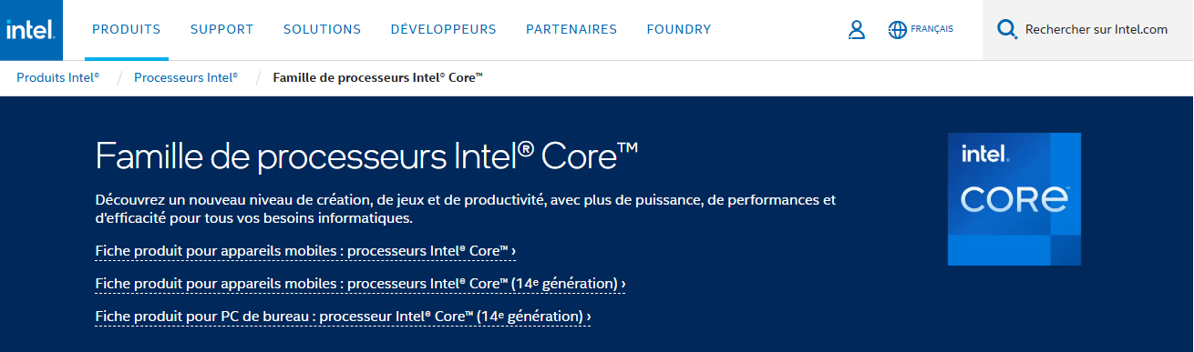Open mobile product brief for Intel Core processors

tap(305, 250)
